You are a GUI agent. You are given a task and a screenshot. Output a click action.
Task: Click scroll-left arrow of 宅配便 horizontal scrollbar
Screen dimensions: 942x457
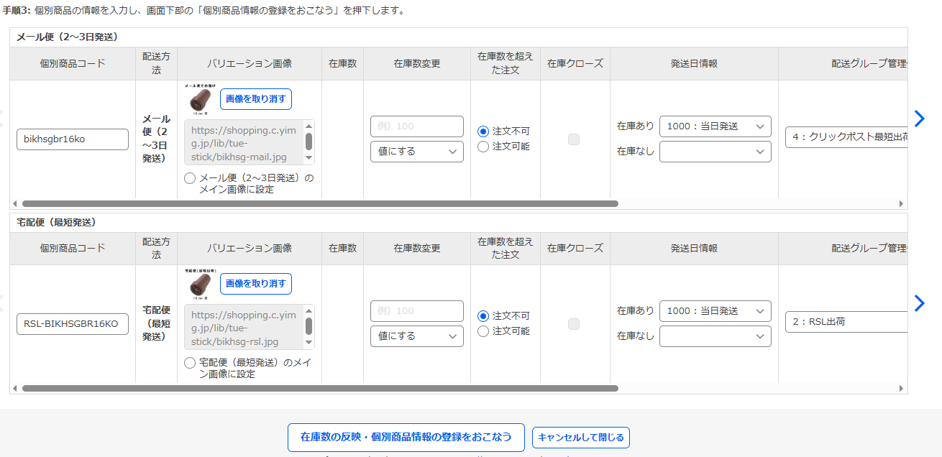(16, 388)
